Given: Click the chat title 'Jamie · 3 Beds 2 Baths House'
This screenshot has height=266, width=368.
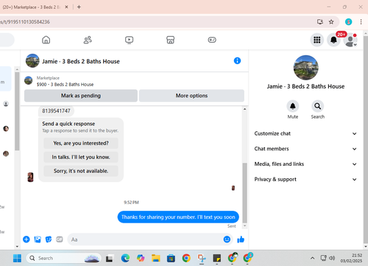Looking at the screenshot, I should point(81,61).
